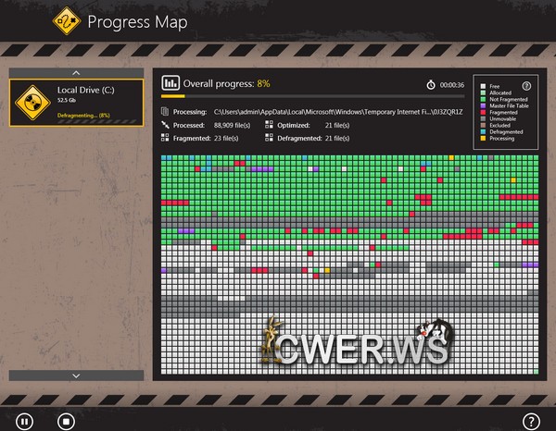This screenshot has width=556, height=431.
Task: Click the Processed stat icon
Action: (x=166, y=124)
